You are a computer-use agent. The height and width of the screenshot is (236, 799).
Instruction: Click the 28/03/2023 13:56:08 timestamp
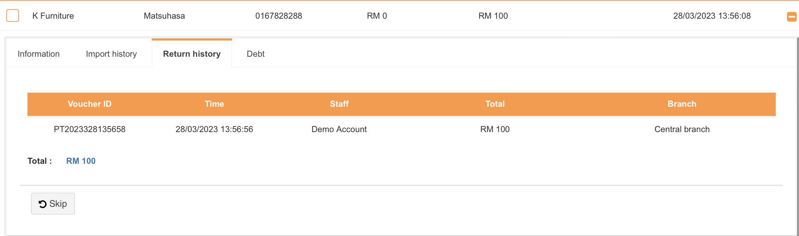pyautogui.click(x=712, y=16)
